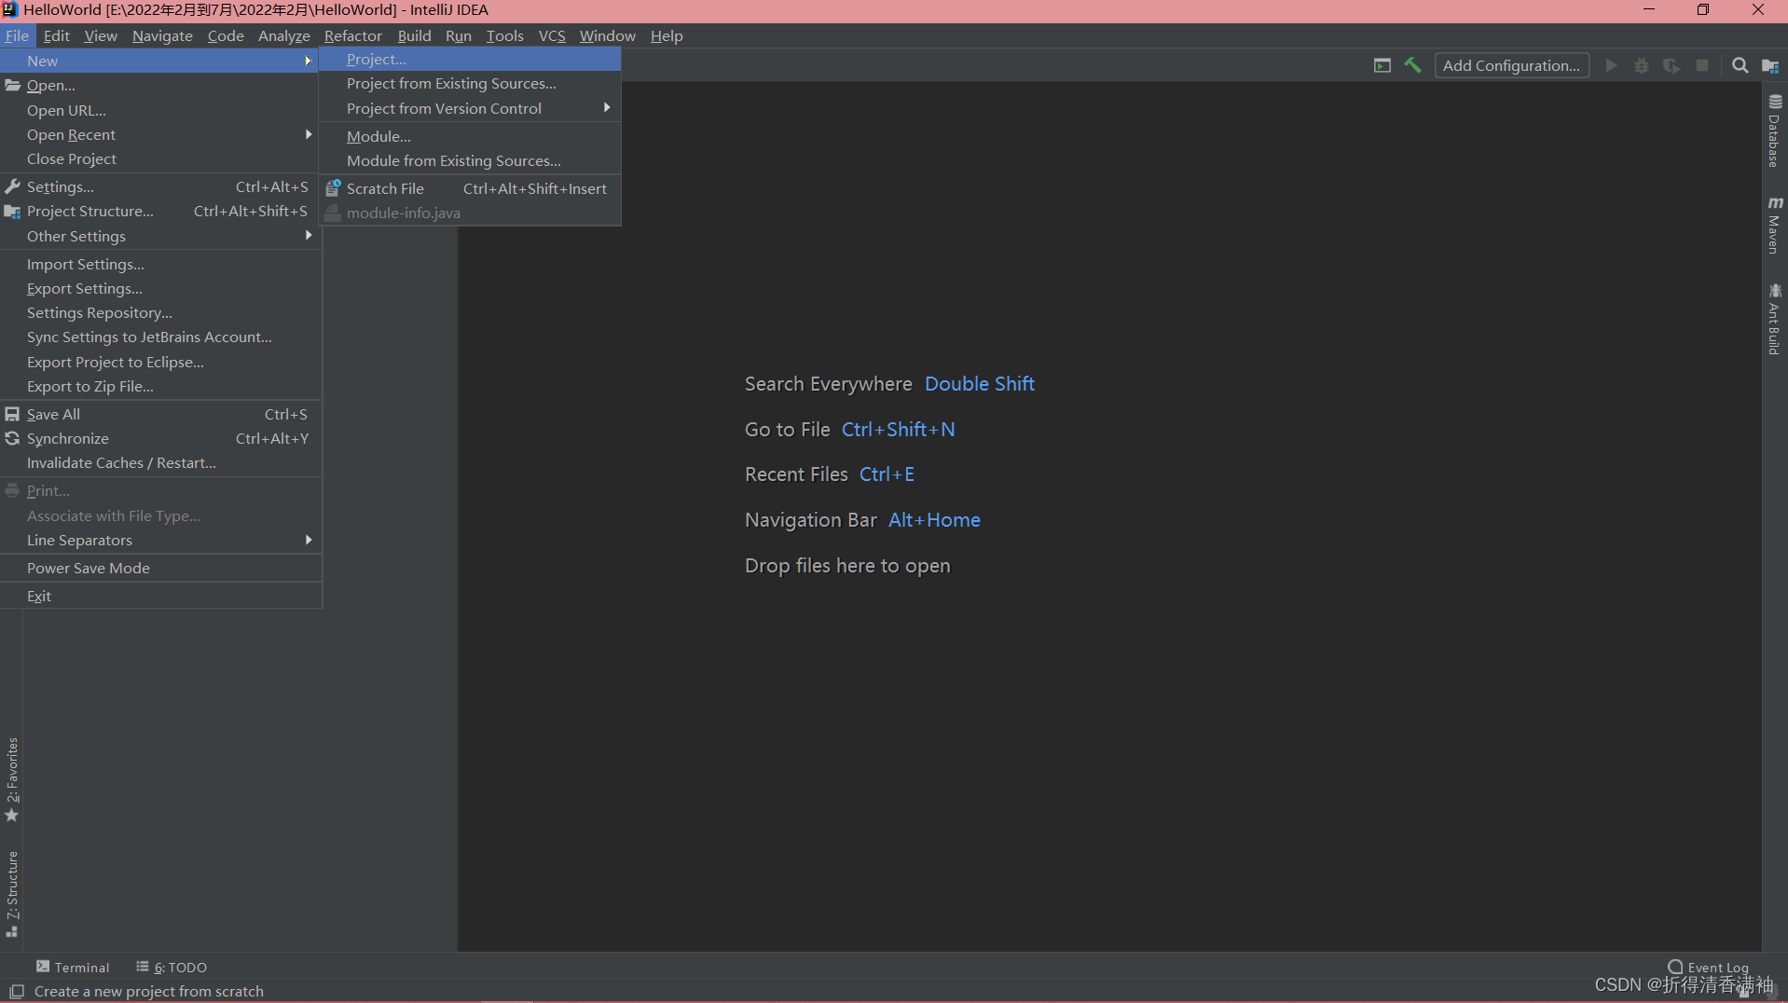Click the grayed Stop square icon
Screen dimensions: 1788x1003
(1702, 65)
